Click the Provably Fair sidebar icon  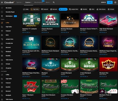[2, 43]
